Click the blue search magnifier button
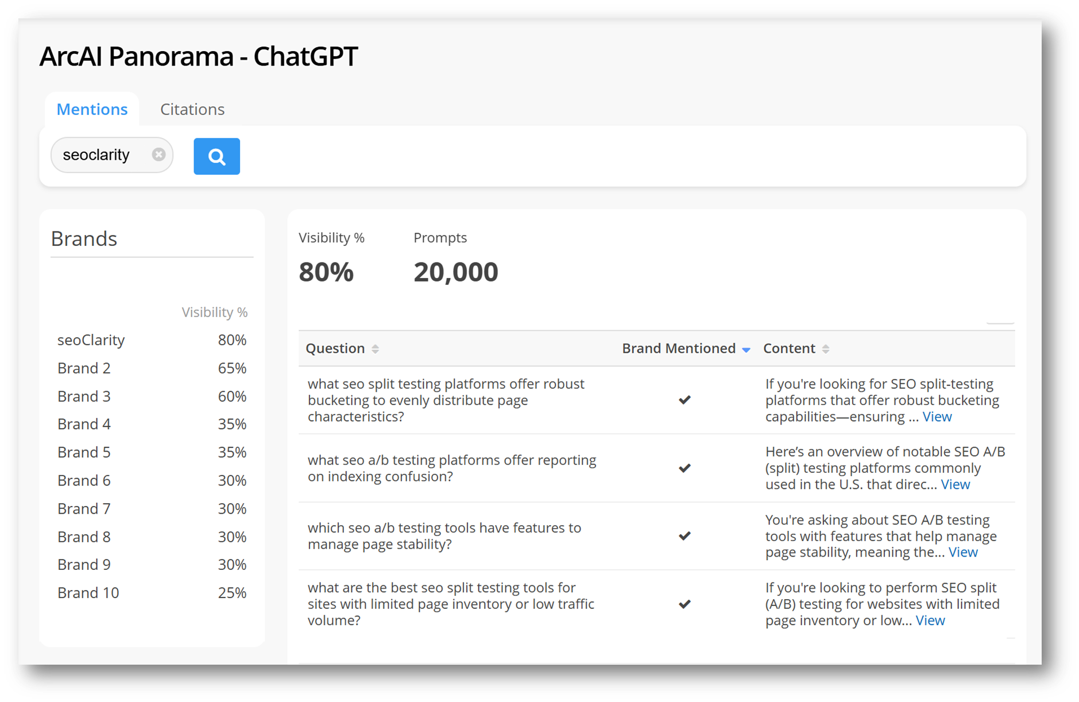1079x702 pixels. [x=216, y=156]
